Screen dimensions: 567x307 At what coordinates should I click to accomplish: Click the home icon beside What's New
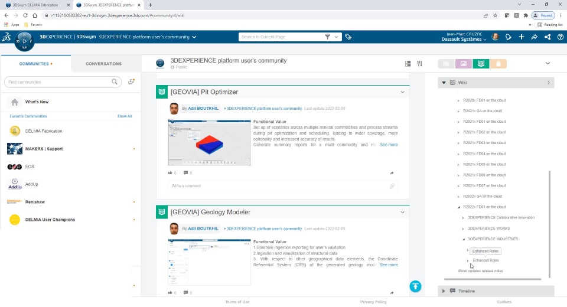click(x=15, y=102)
